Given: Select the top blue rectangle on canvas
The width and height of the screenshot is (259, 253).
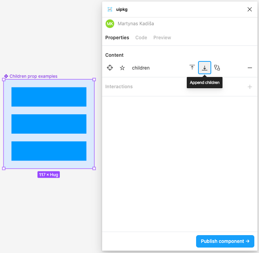Looking at the screenshot, I should (x=49, y=97).
